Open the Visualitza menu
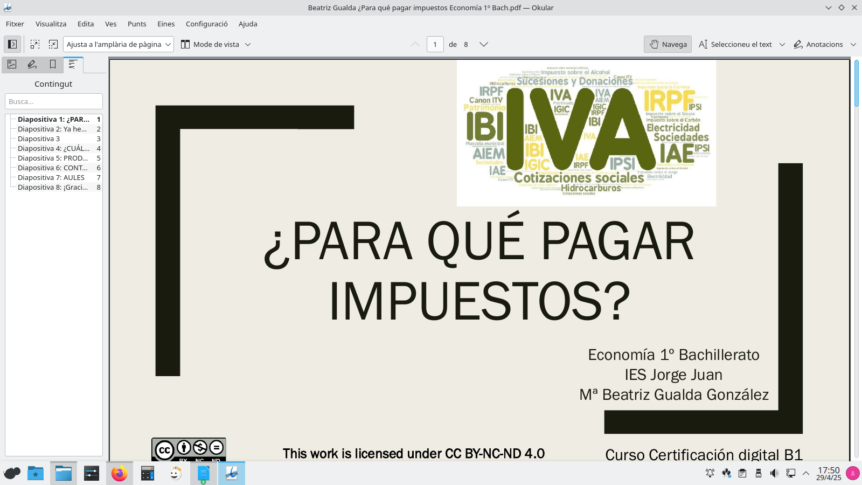862x485 pixels. pyautogui.click(x=51, y=24)
